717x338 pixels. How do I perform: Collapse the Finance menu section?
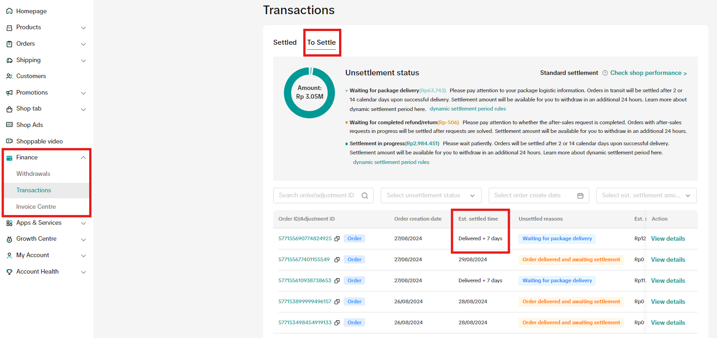[83, 158]
